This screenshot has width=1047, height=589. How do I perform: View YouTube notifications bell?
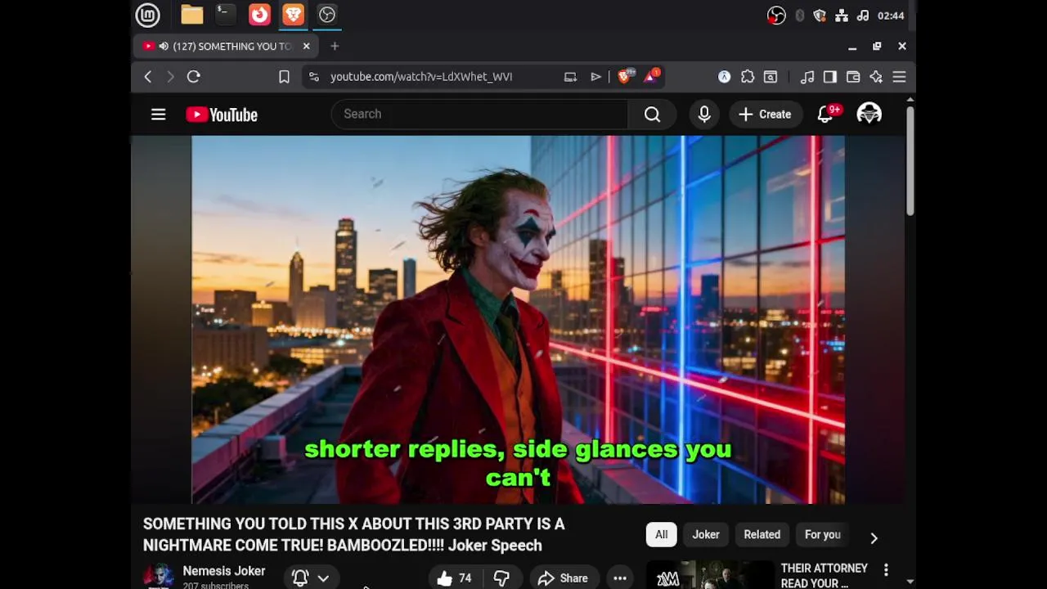pyautogui.click(x=826, y=115)
